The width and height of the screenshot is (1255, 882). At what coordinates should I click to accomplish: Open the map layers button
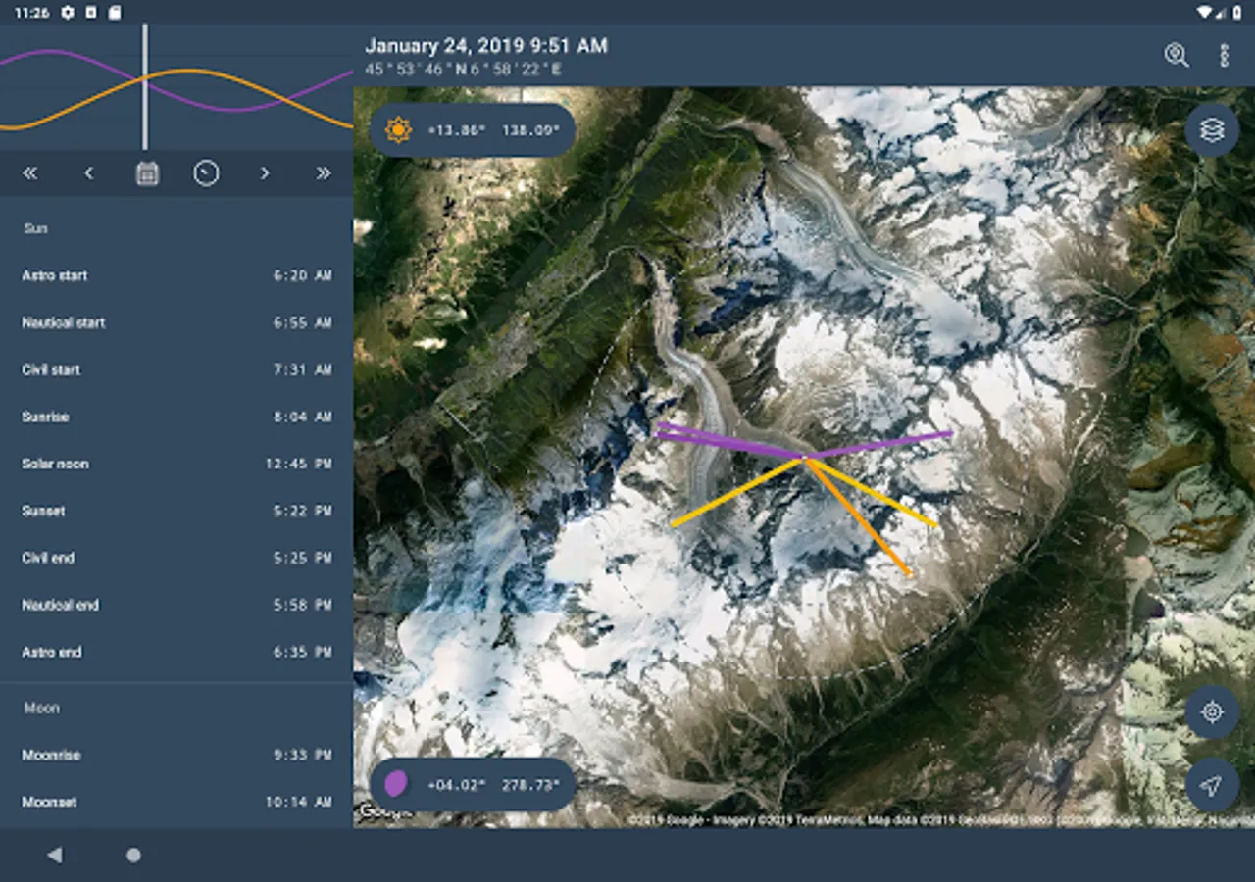click(1212, 130)
